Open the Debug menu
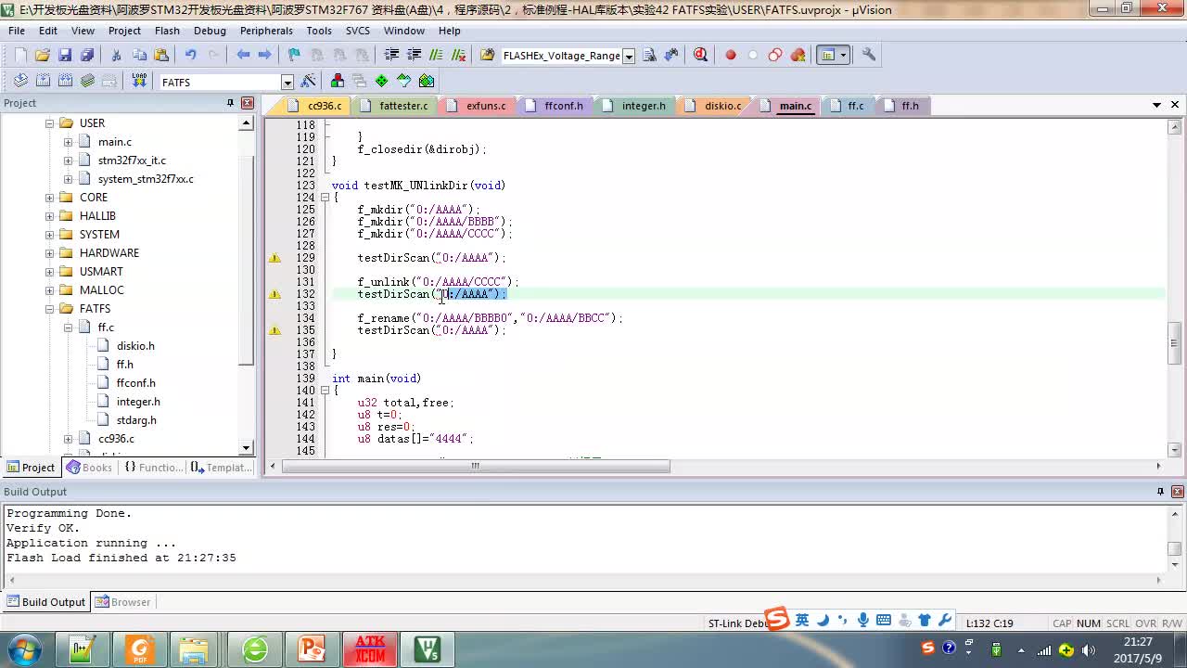Viewport: 1187px width, 668px height. tap(210, 31)
